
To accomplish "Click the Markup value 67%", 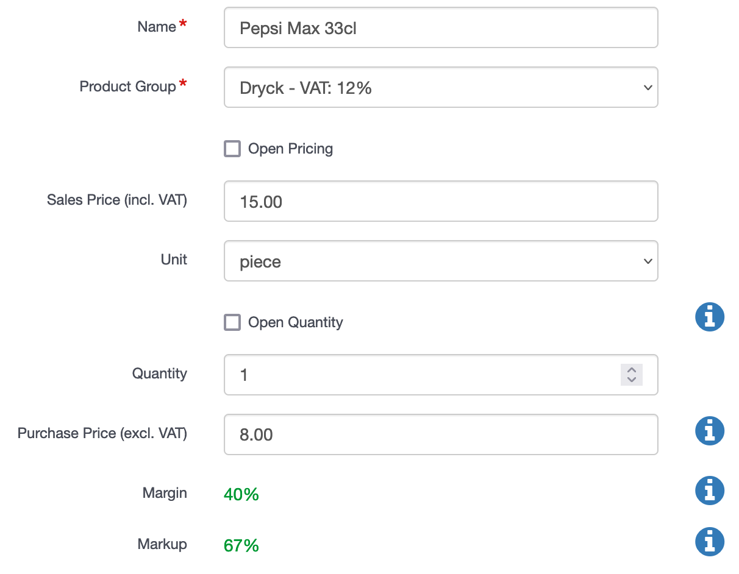I will point(241,545).
